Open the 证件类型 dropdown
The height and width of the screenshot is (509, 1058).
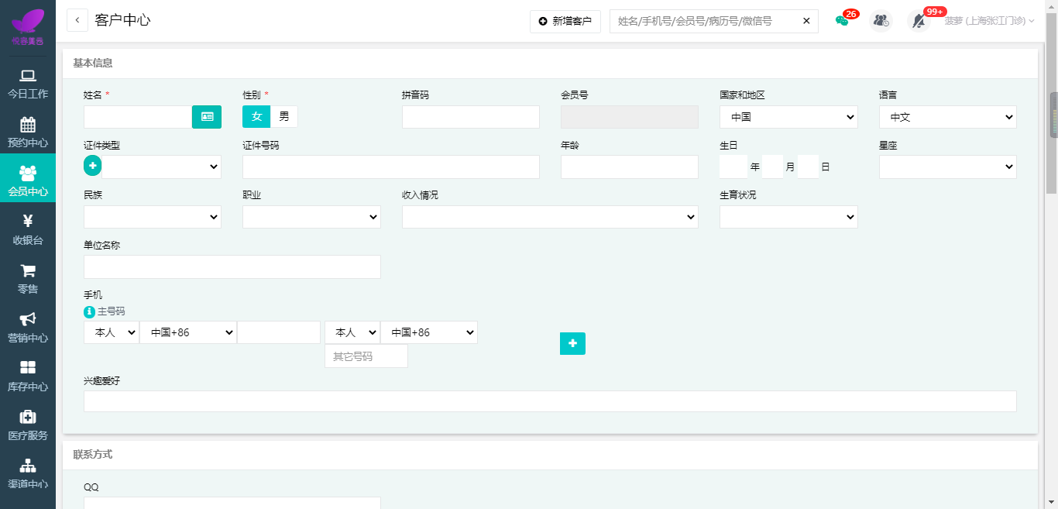161,167
